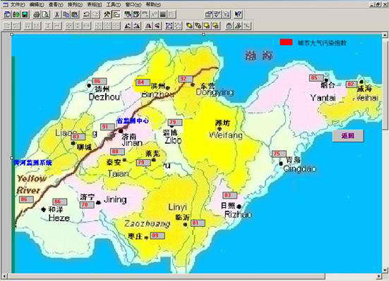
Task: Click the 黄河监测系统 link
Action: [32, 163]
